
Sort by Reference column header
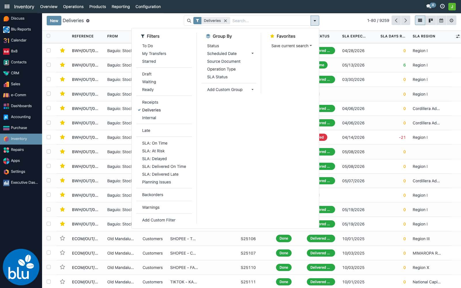point(83,36)
